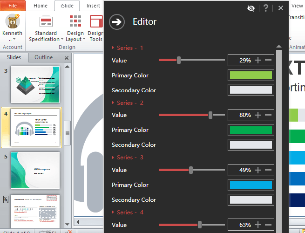The image size is (305, 233).
Task: Switch to the Insert ribbon tab
Action: [x=93, y=6]
